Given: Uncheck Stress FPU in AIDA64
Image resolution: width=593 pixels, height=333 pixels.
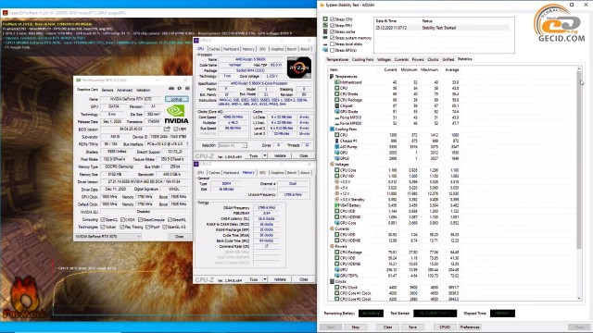Looking at the screenshot, I should 332,25.
